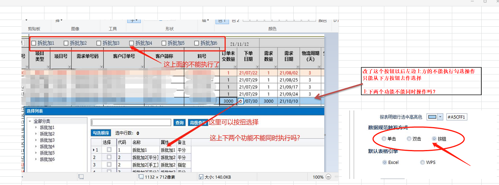
Task: Click the canvas size icon beside 1132 × 712像素
Action: click(x=141, y=177)
